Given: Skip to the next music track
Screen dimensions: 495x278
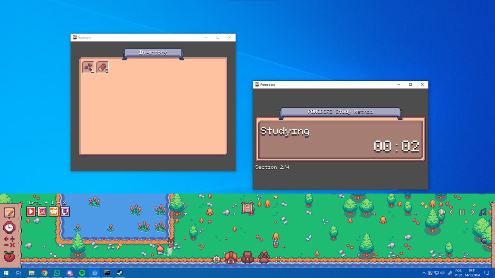Looking at the screenshot, I should pyautogui.click(x=472, y=212).
